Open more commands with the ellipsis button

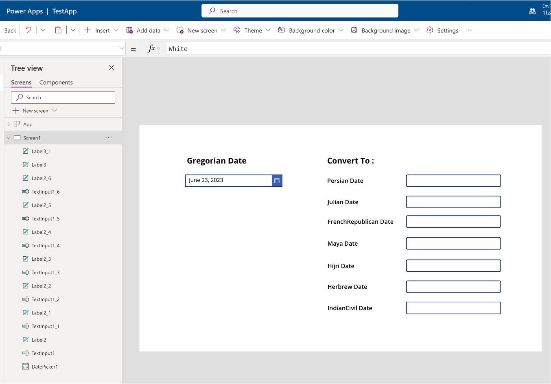[x=470, y=30]
